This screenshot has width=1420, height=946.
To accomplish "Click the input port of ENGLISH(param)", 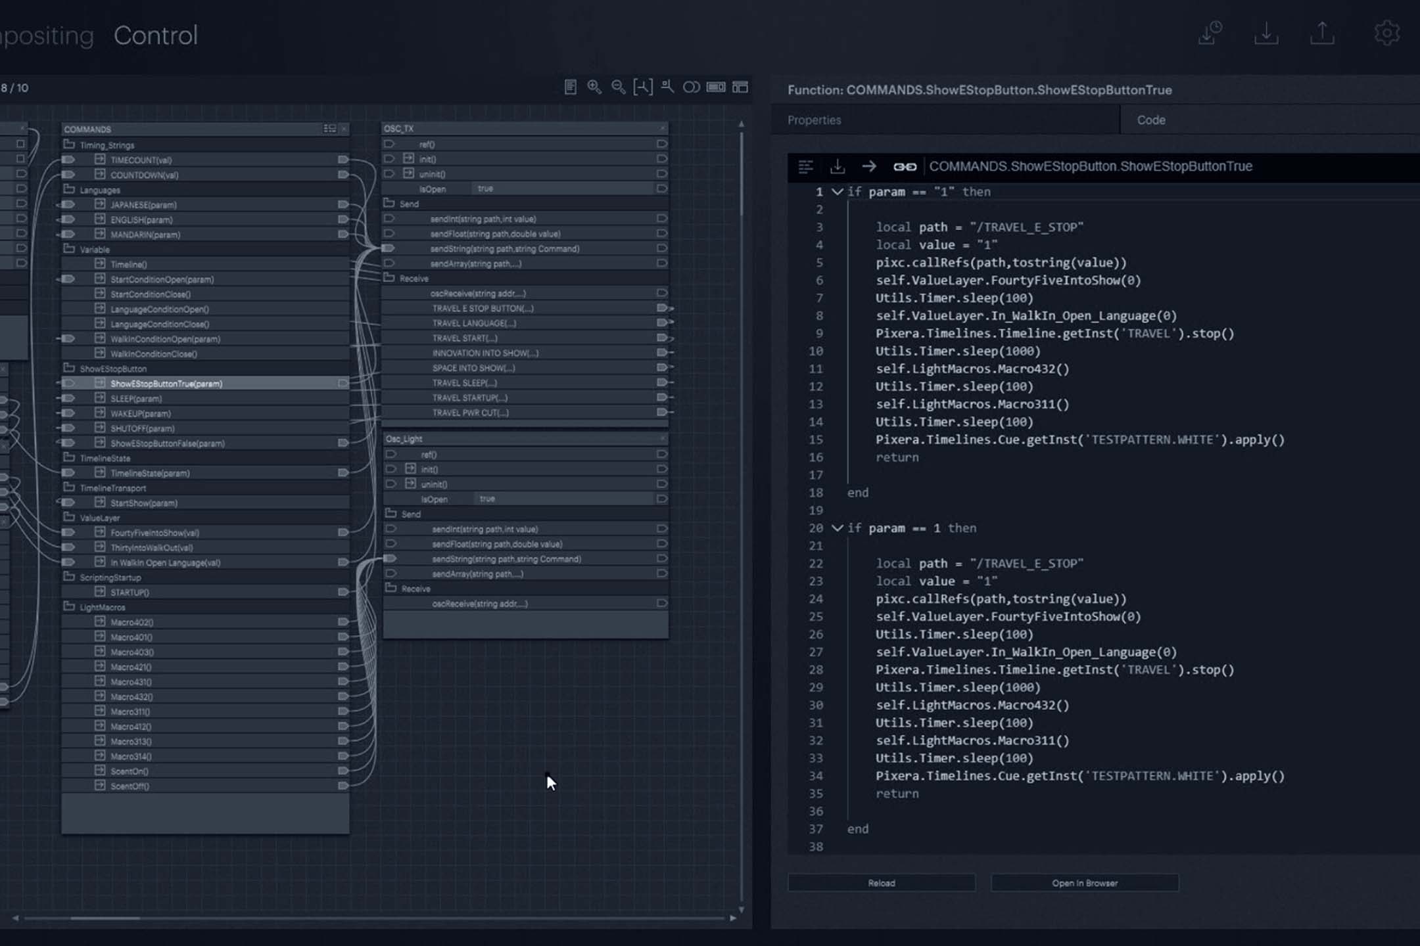I will click(x=68, y=219).
